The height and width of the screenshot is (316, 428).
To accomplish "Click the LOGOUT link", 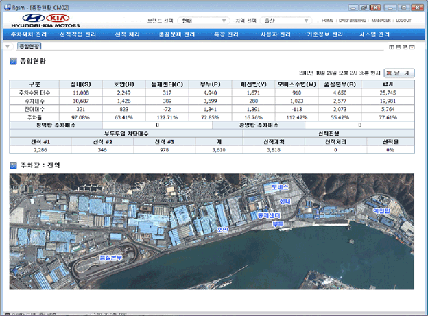I will coord(403,21).
